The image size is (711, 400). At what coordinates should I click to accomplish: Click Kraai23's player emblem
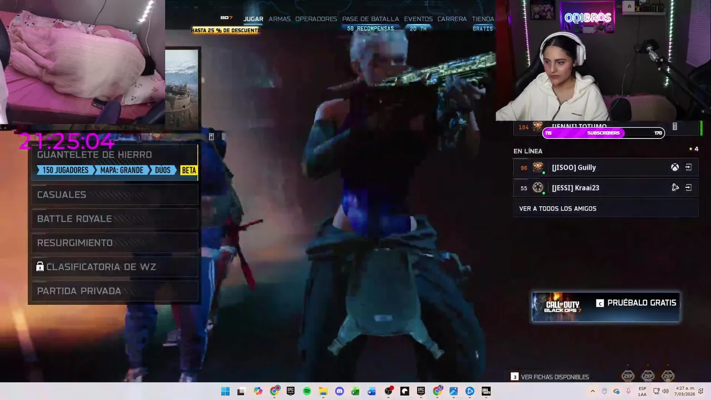(x=538, y=188)
